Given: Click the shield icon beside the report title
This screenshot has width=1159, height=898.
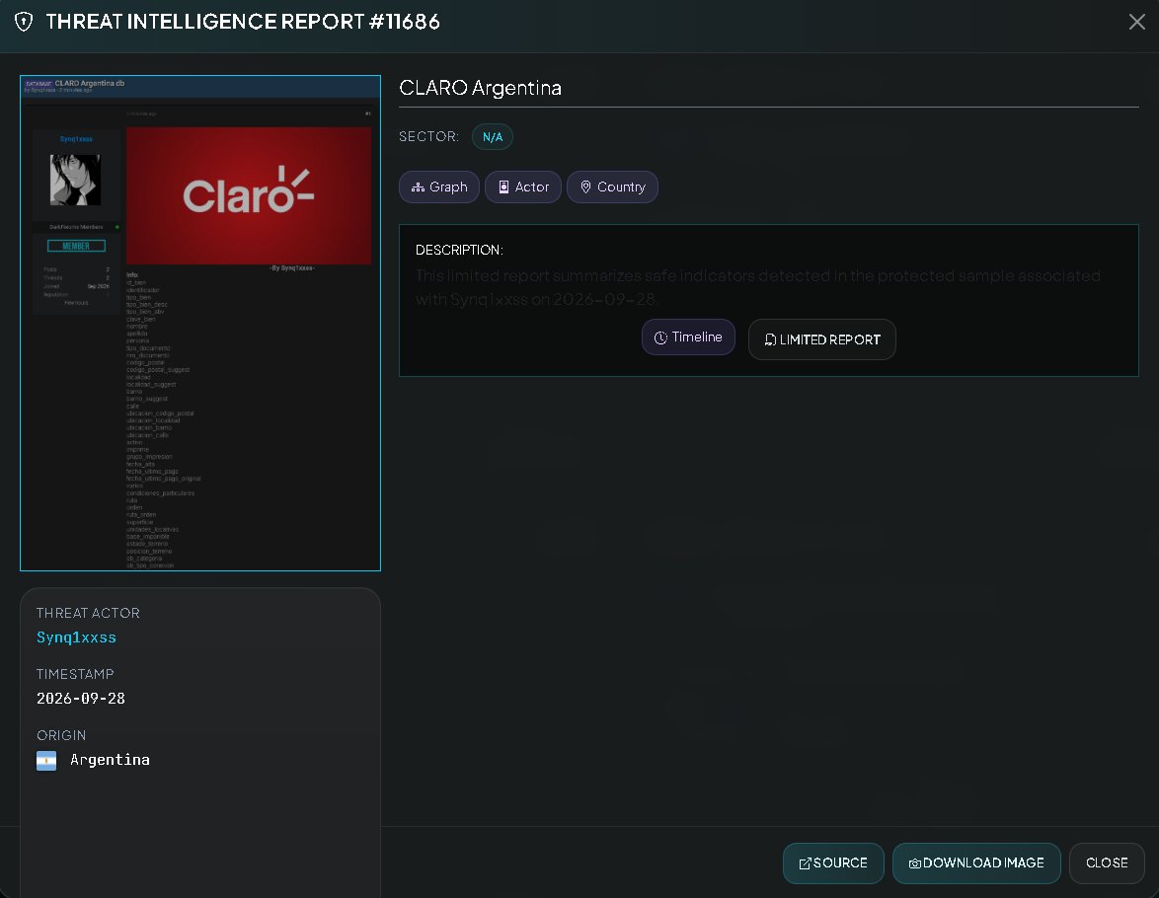Looking at the screenshot, I should tap(24, 22).
